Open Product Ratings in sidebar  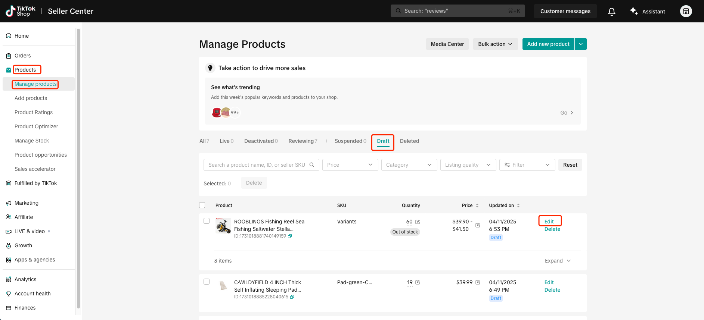34,112
